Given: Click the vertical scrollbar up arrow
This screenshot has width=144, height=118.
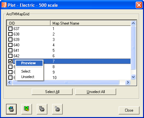Looking at the screenshot, I should point(133,23).
